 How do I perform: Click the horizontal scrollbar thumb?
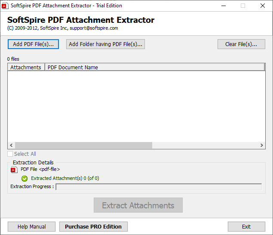83,145
